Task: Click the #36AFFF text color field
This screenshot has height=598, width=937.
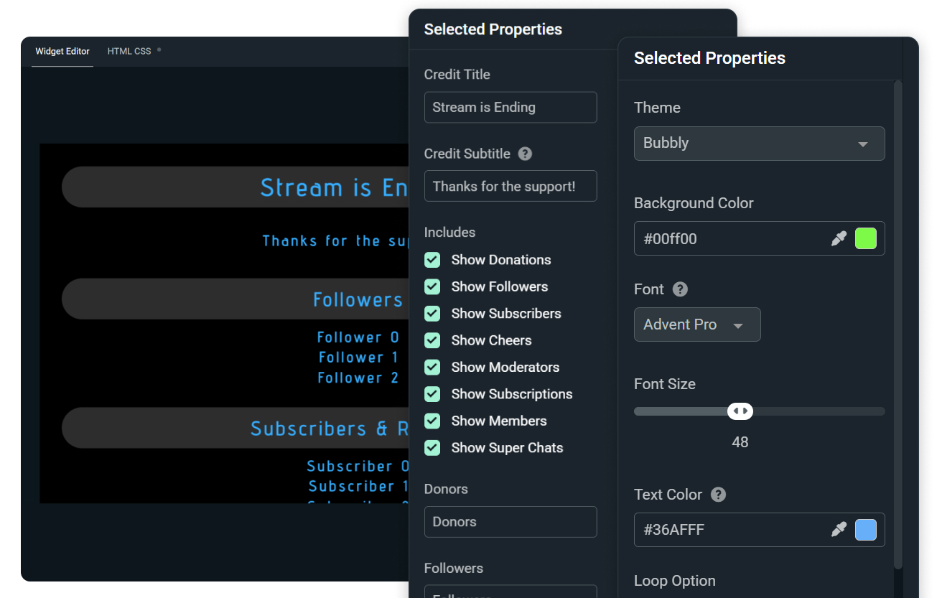Action: (759, 530)
